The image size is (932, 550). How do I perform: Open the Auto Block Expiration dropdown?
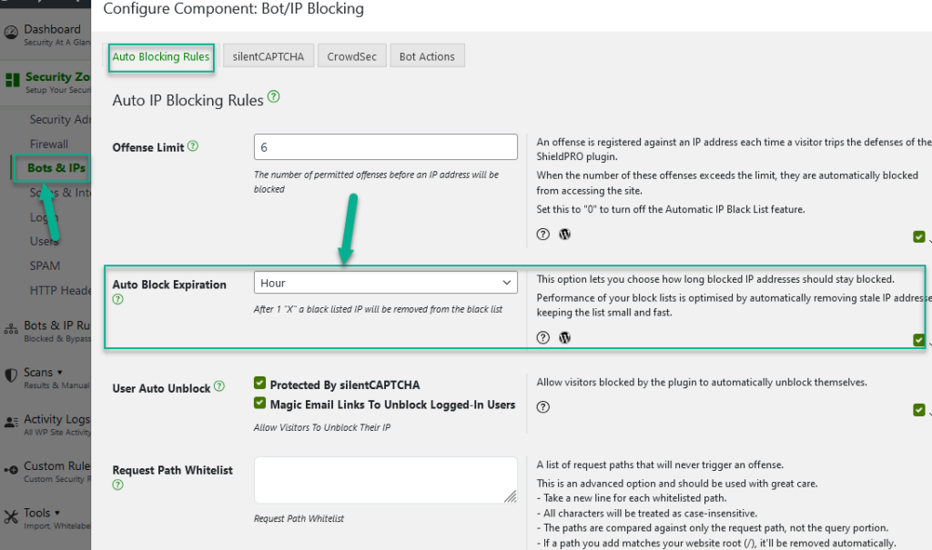tap(385, 282)
